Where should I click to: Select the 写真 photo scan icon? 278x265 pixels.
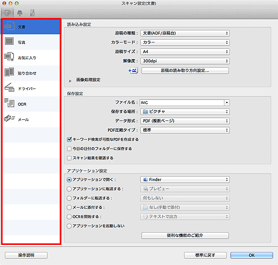[9, 41]
